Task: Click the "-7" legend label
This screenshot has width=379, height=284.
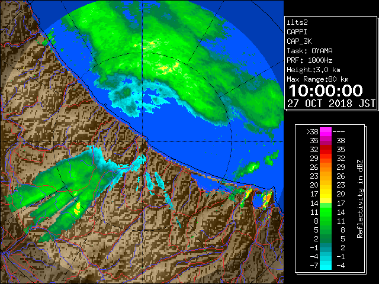Action: click(x=314, y=266)
